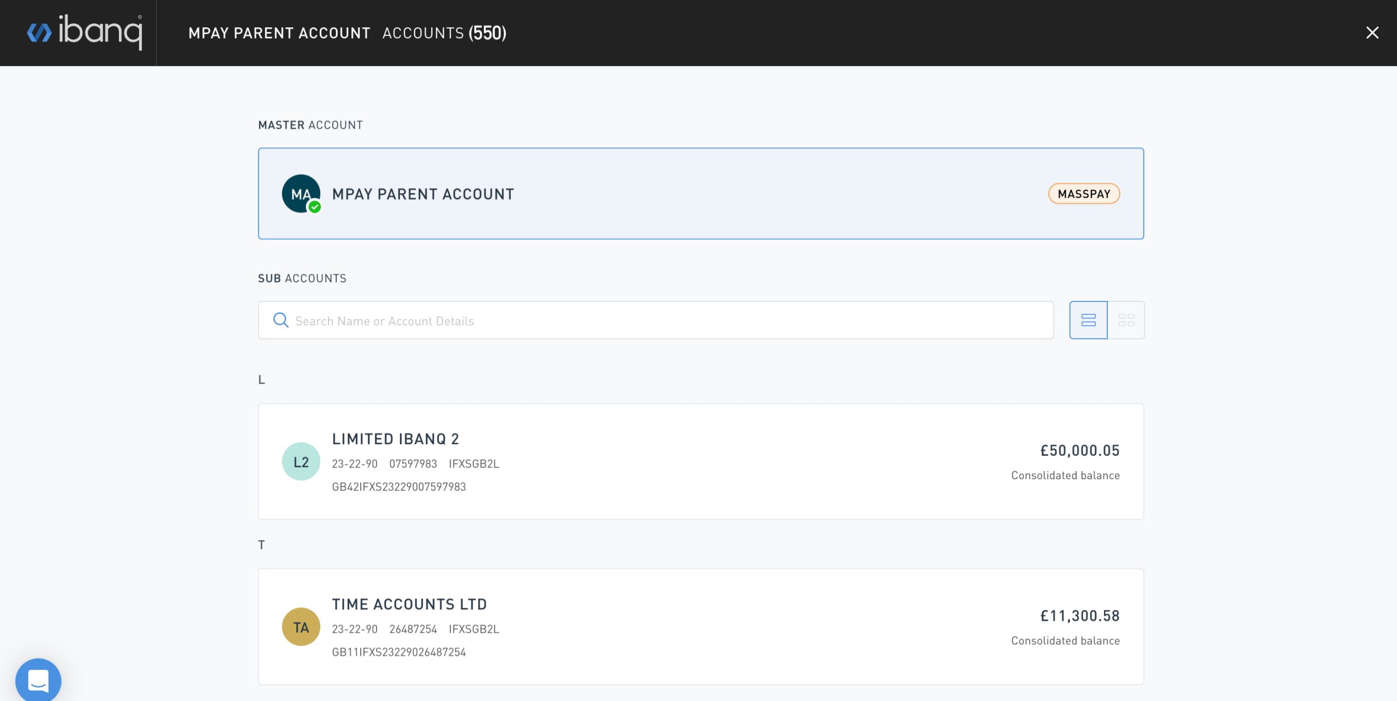Click account number 26487254

pyautogui.click(x=413, y=629)
